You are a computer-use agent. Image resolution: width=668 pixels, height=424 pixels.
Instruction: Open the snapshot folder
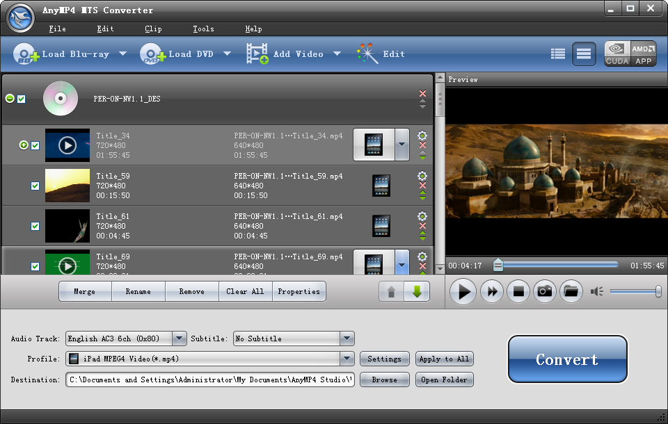(571, 292)
